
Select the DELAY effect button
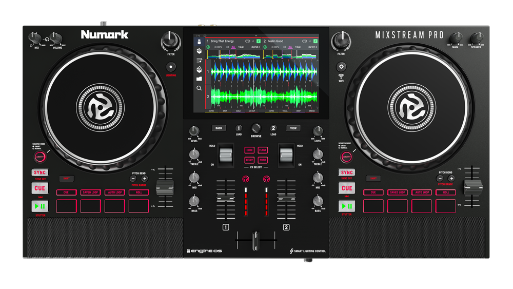250,160
